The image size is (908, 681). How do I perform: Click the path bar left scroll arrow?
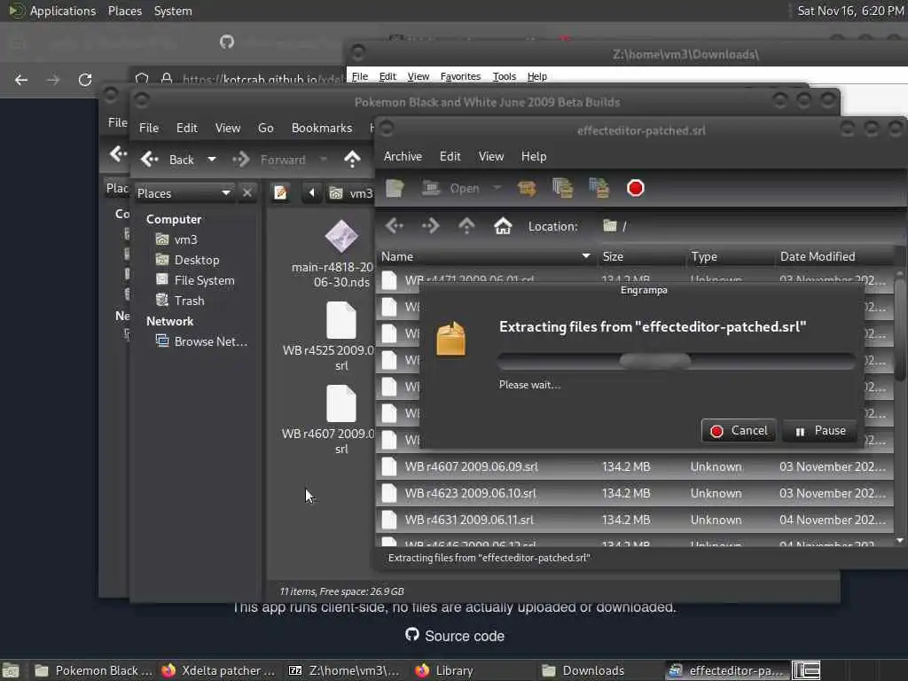tap(311, 192)
